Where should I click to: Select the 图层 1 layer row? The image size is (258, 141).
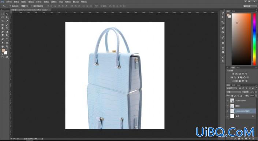241,106
